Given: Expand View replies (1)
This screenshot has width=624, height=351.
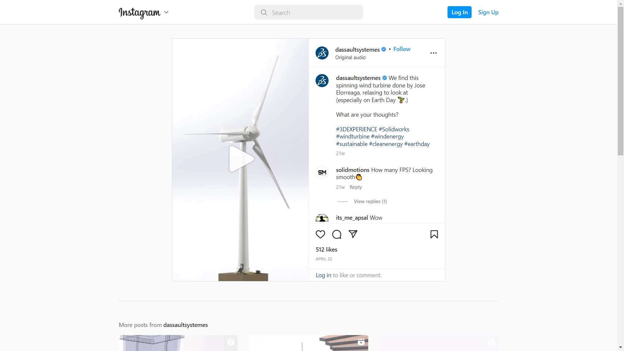Looking at the screenshot, I should (370, 201).
